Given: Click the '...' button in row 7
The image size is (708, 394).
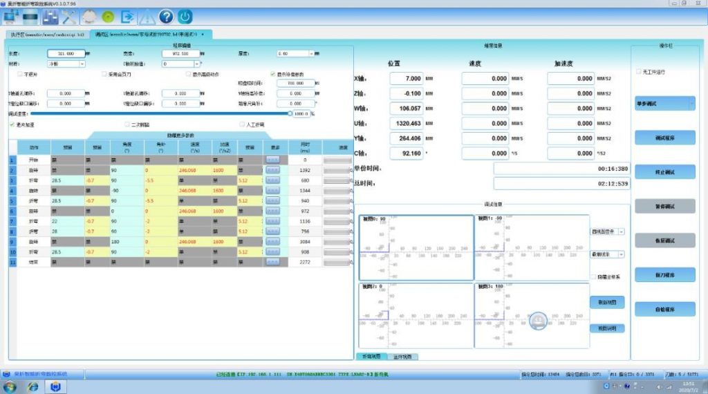Looking at the screenshot, I should [x=272, y=221].
